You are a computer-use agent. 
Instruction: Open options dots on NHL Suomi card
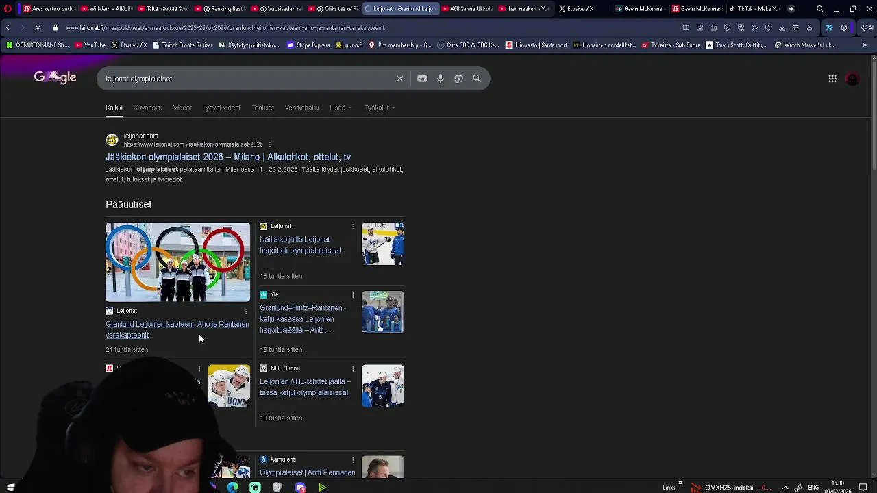(353, 368)
